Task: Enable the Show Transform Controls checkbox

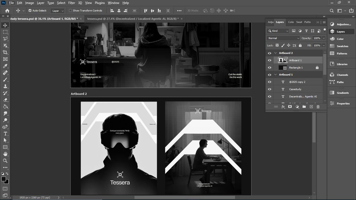Action: pos(70,11)
